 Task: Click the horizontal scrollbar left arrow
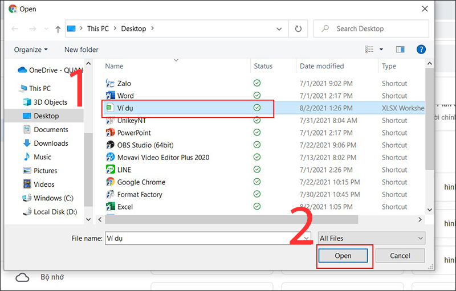[x=100, y=220]
